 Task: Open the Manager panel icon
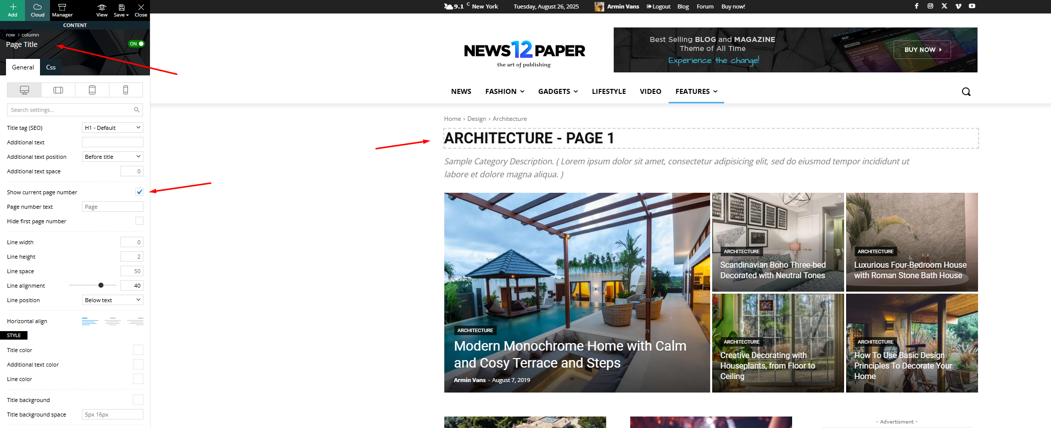tap(62, 7)
